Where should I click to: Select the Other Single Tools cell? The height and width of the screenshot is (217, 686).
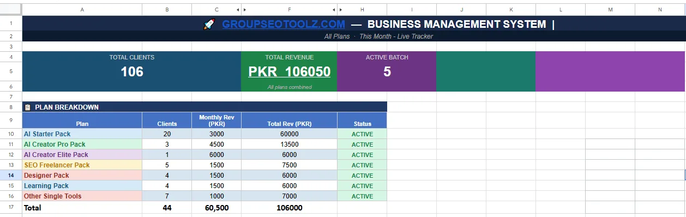coord(82,196)
